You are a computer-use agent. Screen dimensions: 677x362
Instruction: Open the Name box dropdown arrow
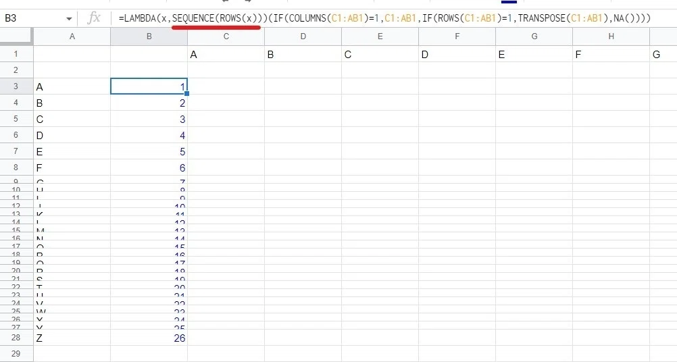[x=69, y=18]
